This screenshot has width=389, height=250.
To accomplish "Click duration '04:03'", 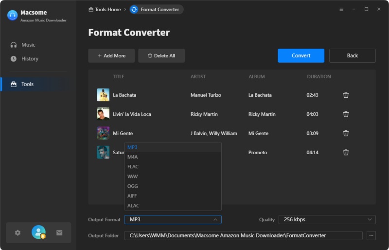I will pos(312,114).
